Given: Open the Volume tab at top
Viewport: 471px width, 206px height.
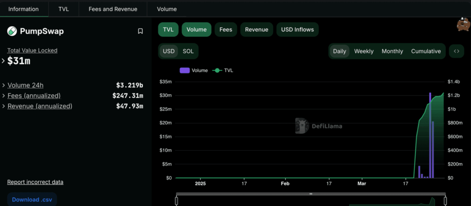Looking at the screenshot, I should click(x=167, y=9).
